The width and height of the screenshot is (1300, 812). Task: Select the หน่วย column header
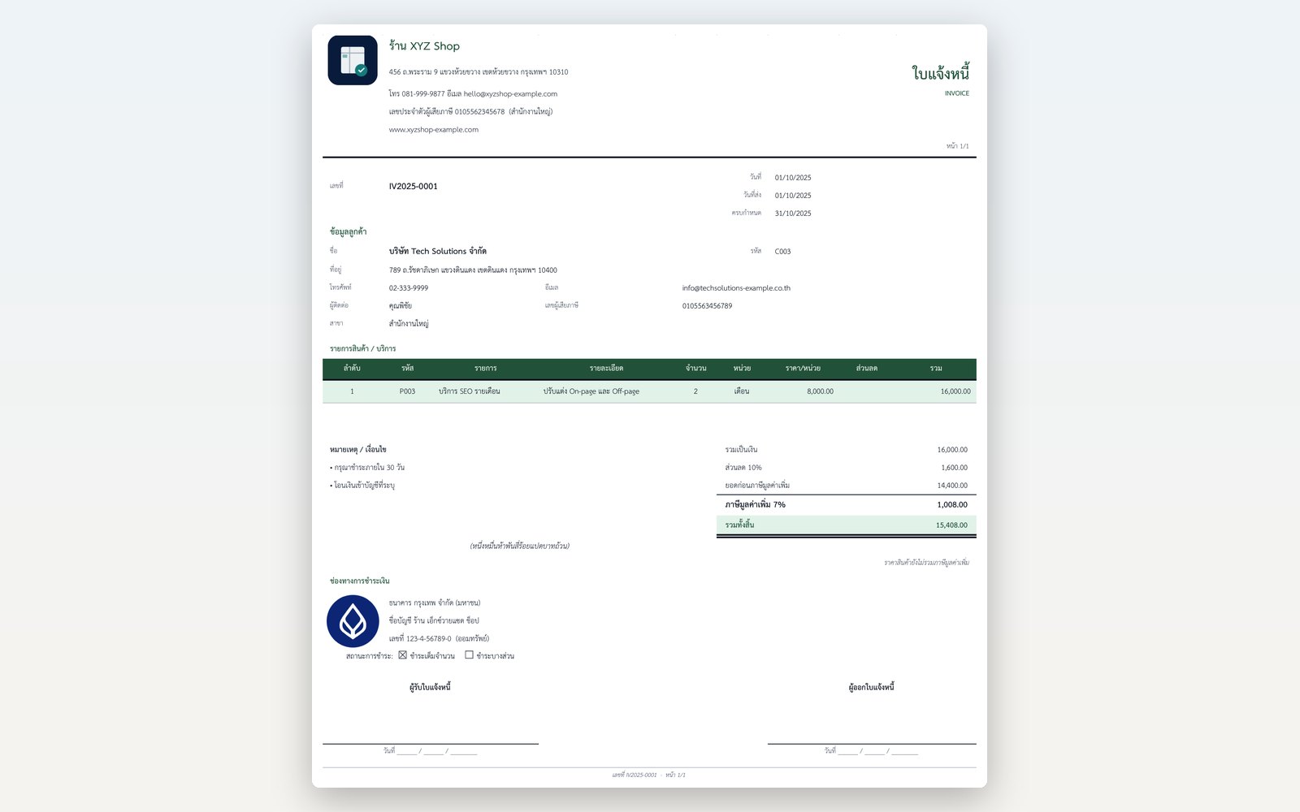(x=742, y=369)
